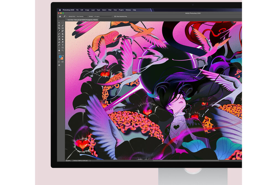
Task: Open the Sample All Layers dropdown
Action: pyautogui.click(x=103, y=16)
